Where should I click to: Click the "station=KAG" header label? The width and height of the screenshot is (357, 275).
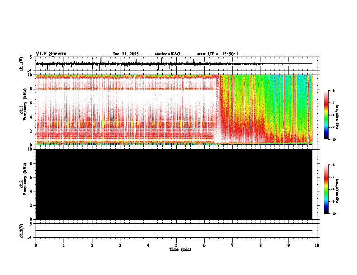(x=168, y=54)
